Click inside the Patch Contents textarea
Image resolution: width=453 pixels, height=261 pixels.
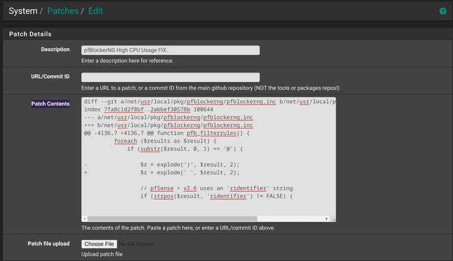pyautogui.click(x=209, y=159)
